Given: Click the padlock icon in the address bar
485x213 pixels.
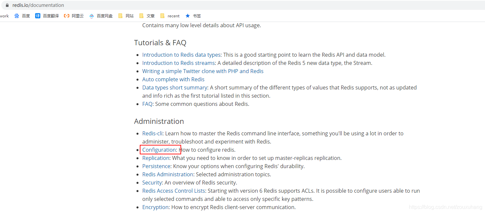Looking at the screenshot, I should point(7,5).
